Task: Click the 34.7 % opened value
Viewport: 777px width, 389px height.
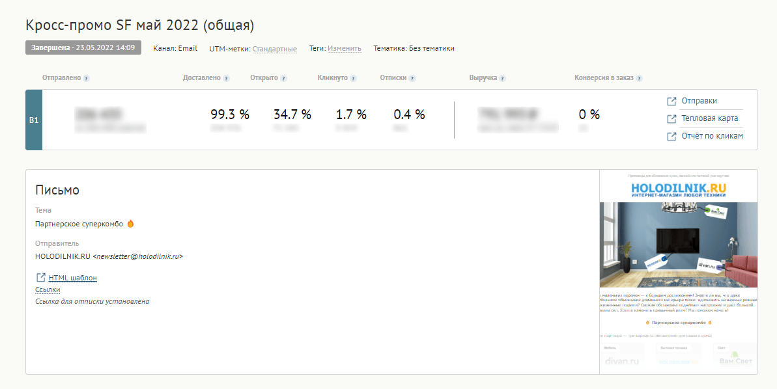Action: [x=292, y=114]
